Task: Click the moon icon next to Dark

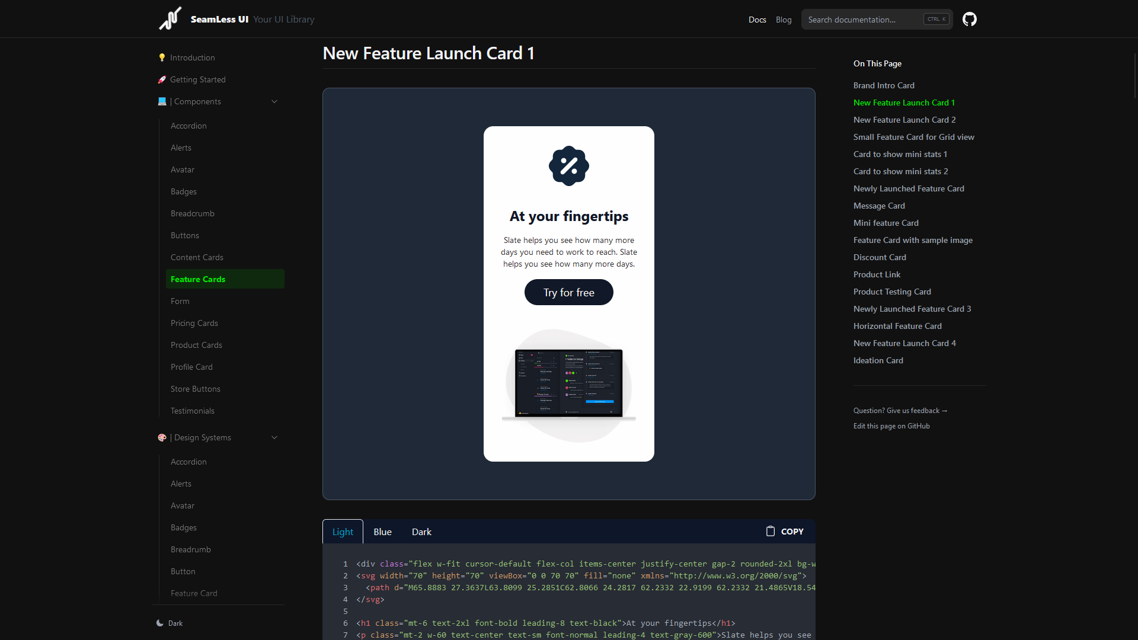Action: 160,623
